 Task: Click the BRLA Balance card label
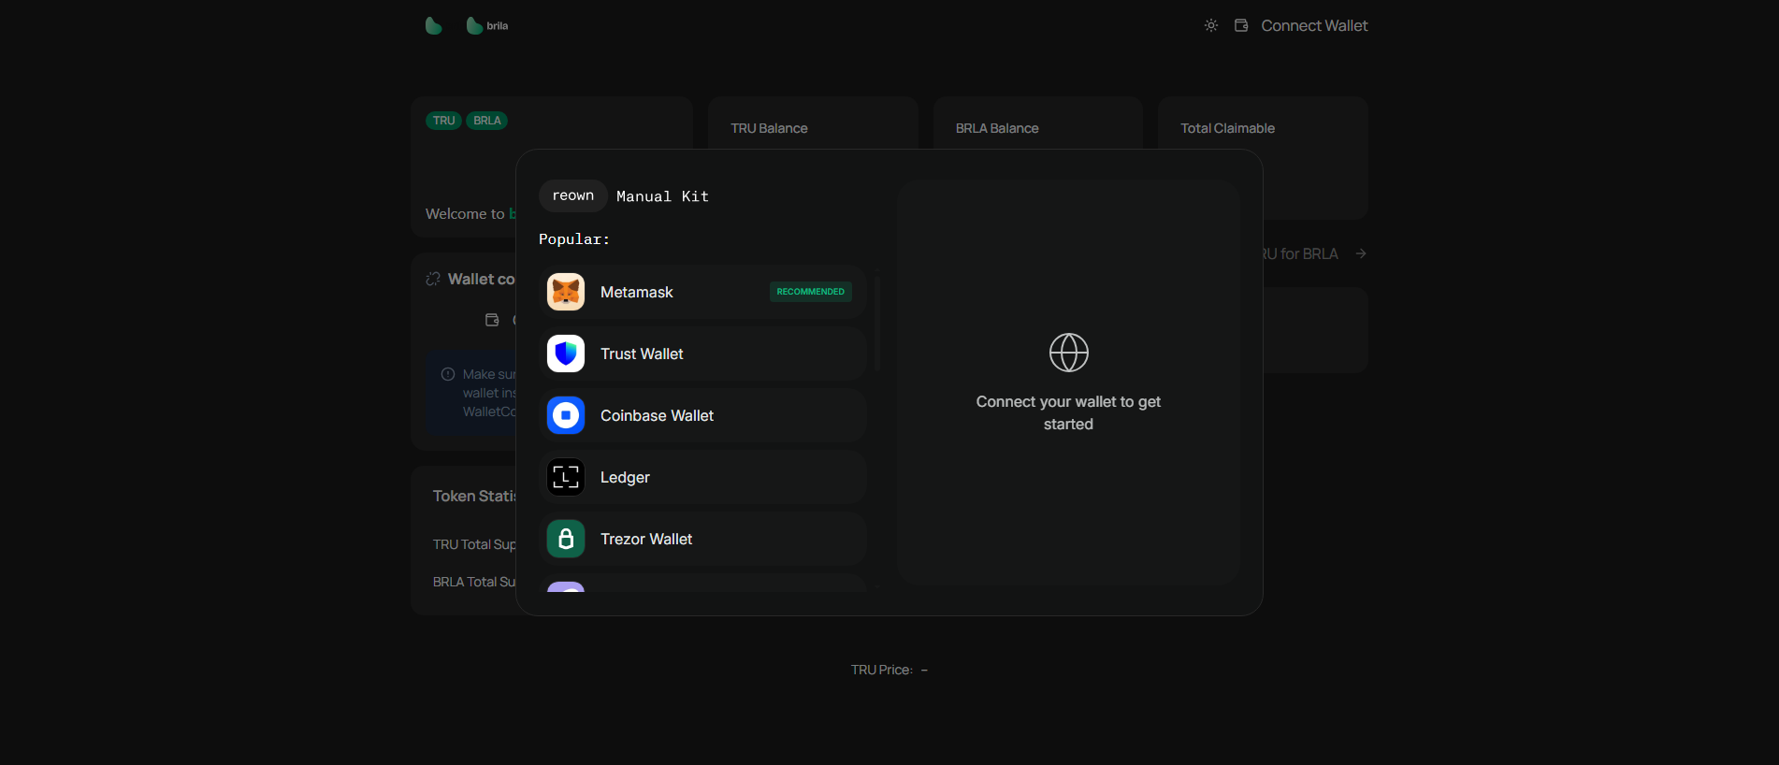pos(997,128)
